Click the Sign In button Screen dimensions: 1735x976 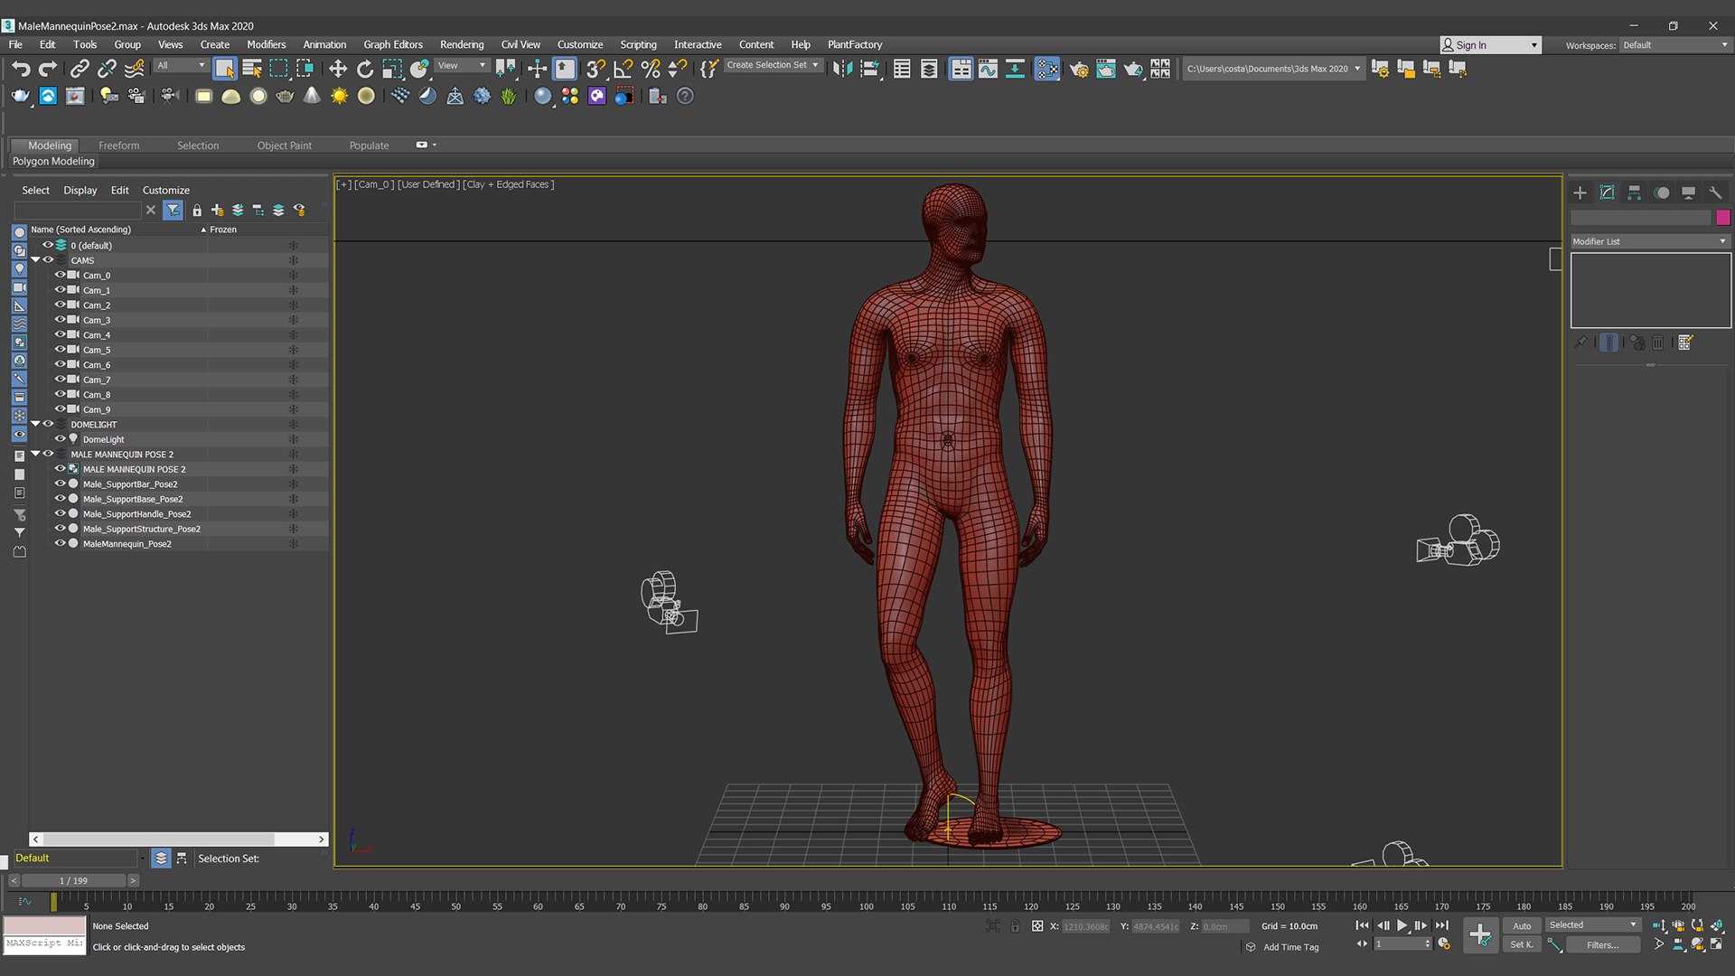click(x=1490, y=45)
